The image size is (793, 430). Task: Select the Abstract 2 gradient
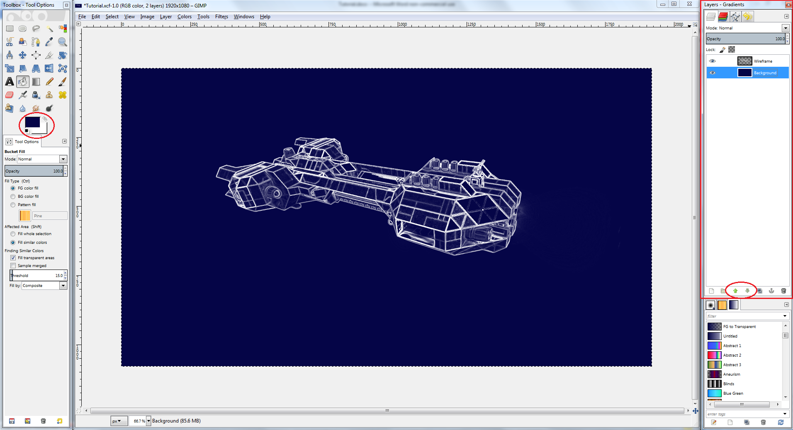[732, 355]
